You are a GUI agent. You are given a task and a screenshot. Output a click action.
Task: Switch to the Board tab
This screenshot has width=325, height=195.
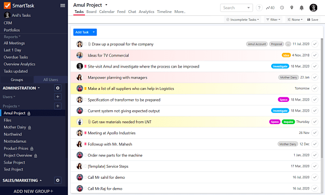pyautogui.click(x=91, y=12)
